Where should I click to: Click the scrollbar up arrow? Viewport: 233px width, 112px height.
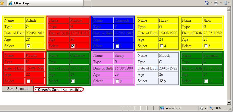(x=229, y=9)
